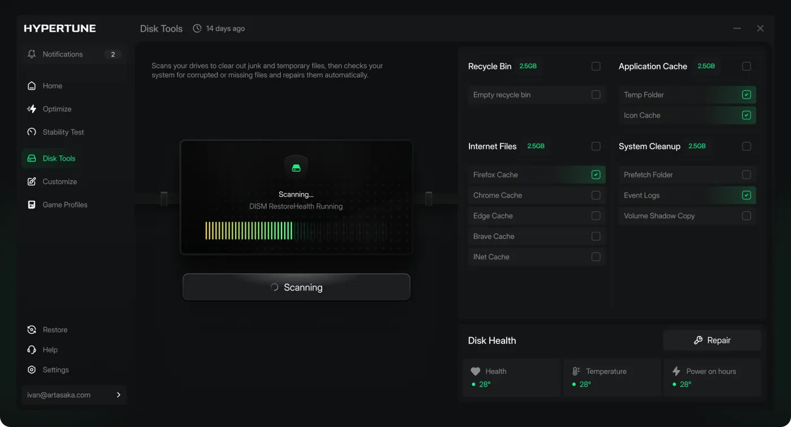
Task: Click the Power on hours bolt icon
Action: click(676, 371)
